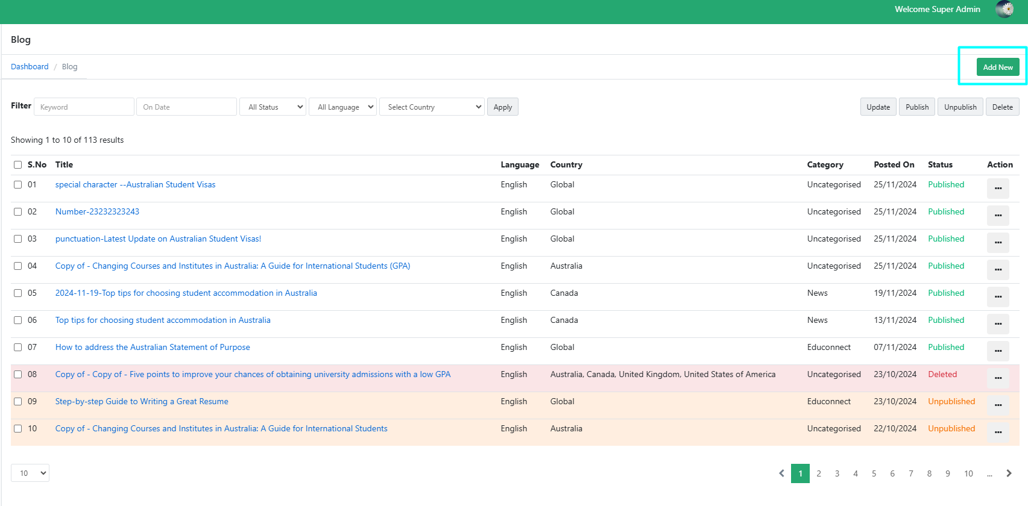Image resolution: width=1028 pixels, height=506 pixels.
Task: Expand the All Status dropdown
Action: [273, 107]
